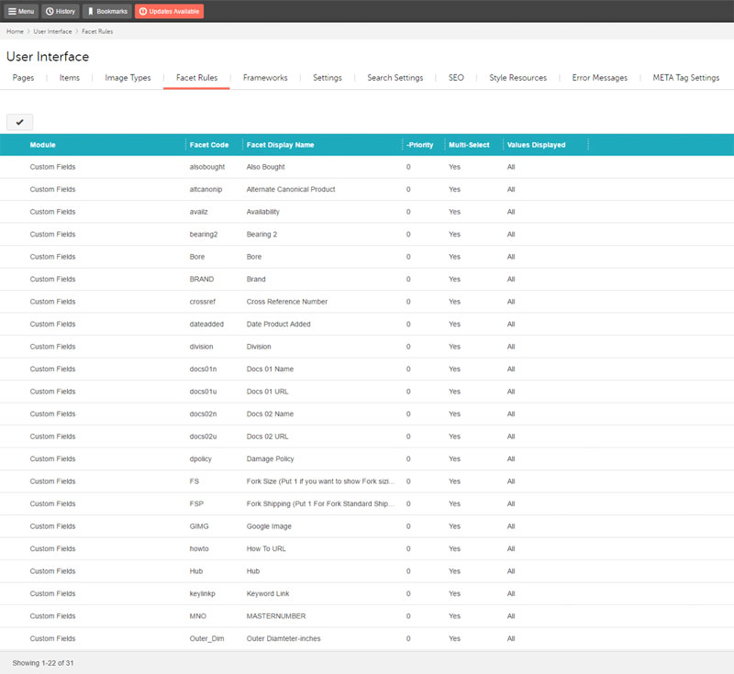Select the Outer_Dim facet code
The image size is (734, 674).
207,638
